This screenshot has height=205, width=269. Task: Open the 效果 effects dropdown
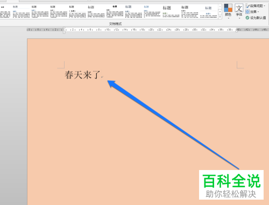252,12
